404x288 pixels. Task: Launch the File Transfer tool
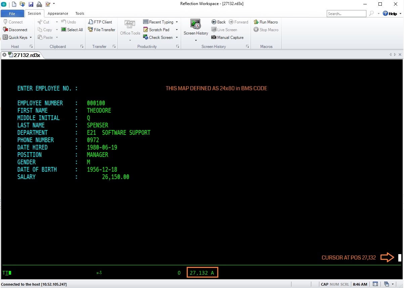coord(101,30)
